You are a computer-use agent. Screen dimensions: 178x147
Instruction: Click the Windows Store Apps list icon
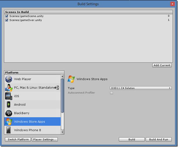click(x=9, y=122)
